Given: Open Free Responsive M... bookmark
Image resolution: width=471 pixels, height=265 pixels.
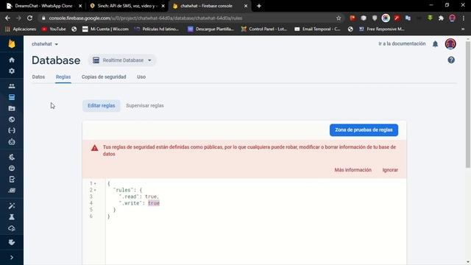Looking at the screenshot, I should pyautogui.click(x=381, y=29).
